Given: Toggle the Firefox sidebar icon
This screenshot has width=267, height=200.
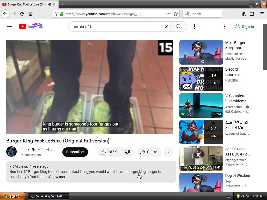Looking at the screenshot, I should [x=252, y=14].
